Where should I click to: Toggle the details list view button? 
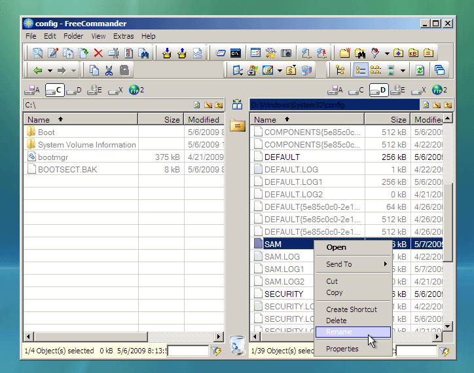[x=361, y=71]
